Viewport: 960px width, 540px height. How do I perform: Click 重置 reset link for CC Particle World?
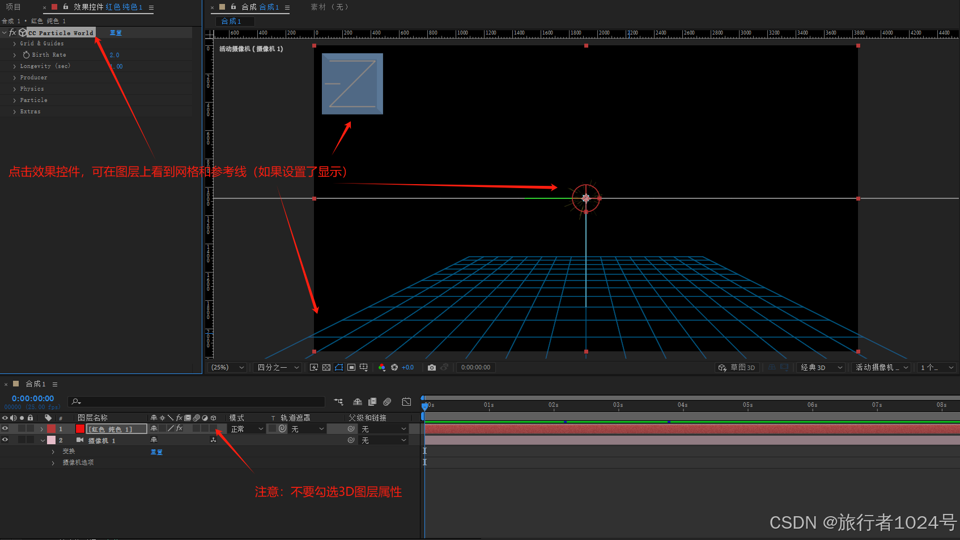click(x=116, y=33)
